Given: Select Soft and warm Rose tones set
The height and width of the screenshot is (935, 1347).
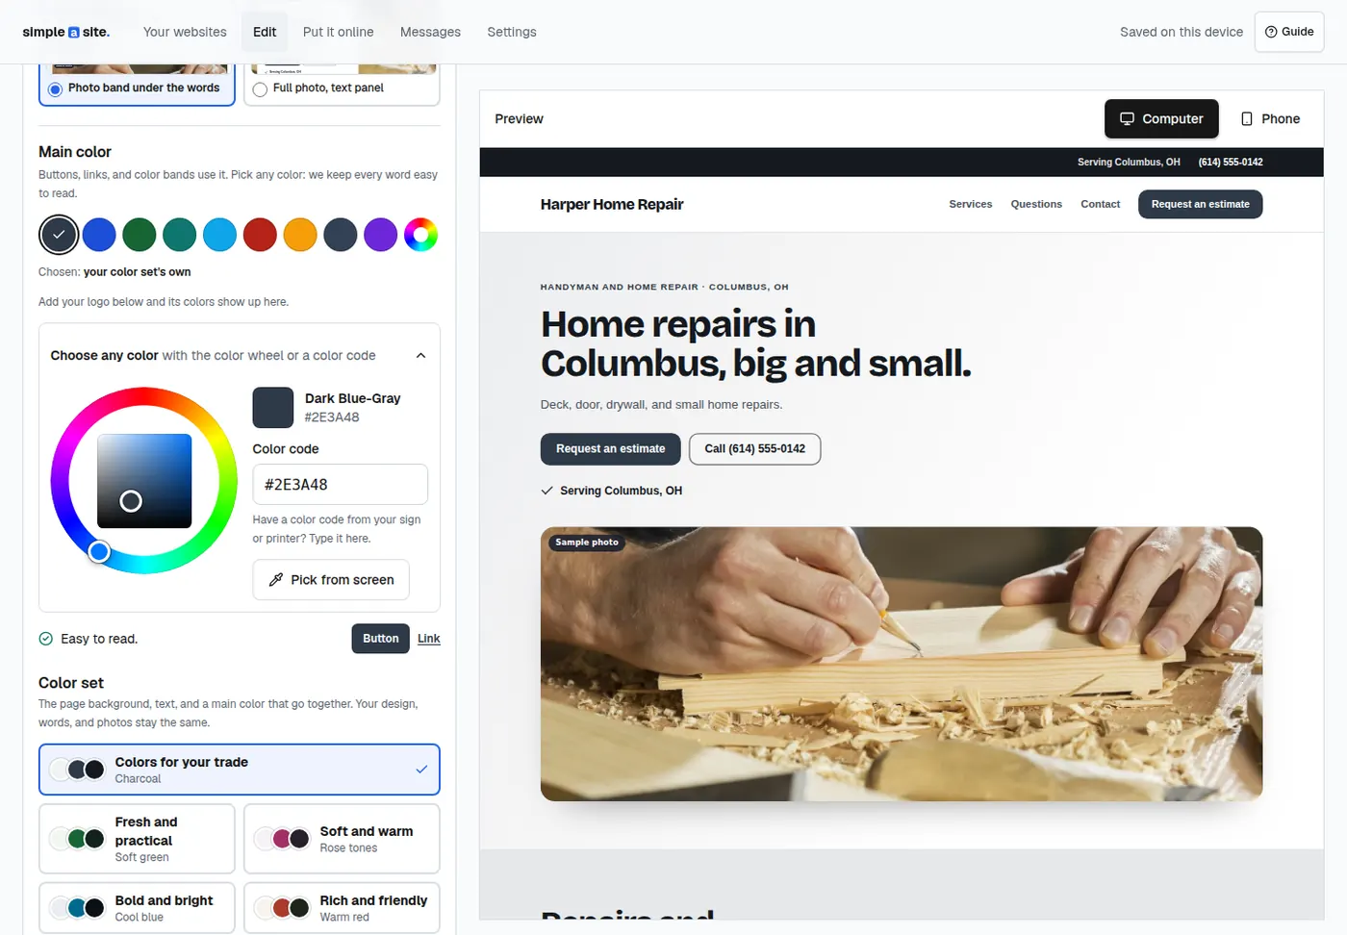Looking at the screenshot, I should pos(342,839).
